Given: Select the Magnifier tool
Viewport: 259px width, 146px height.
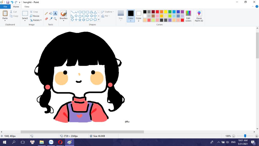Looking at the screenshot, I should pos(55,19).
